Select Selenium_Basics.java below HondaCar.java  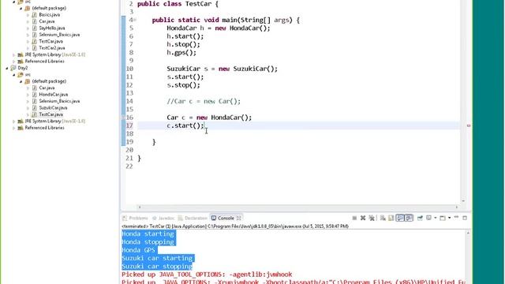click(59, 101)
